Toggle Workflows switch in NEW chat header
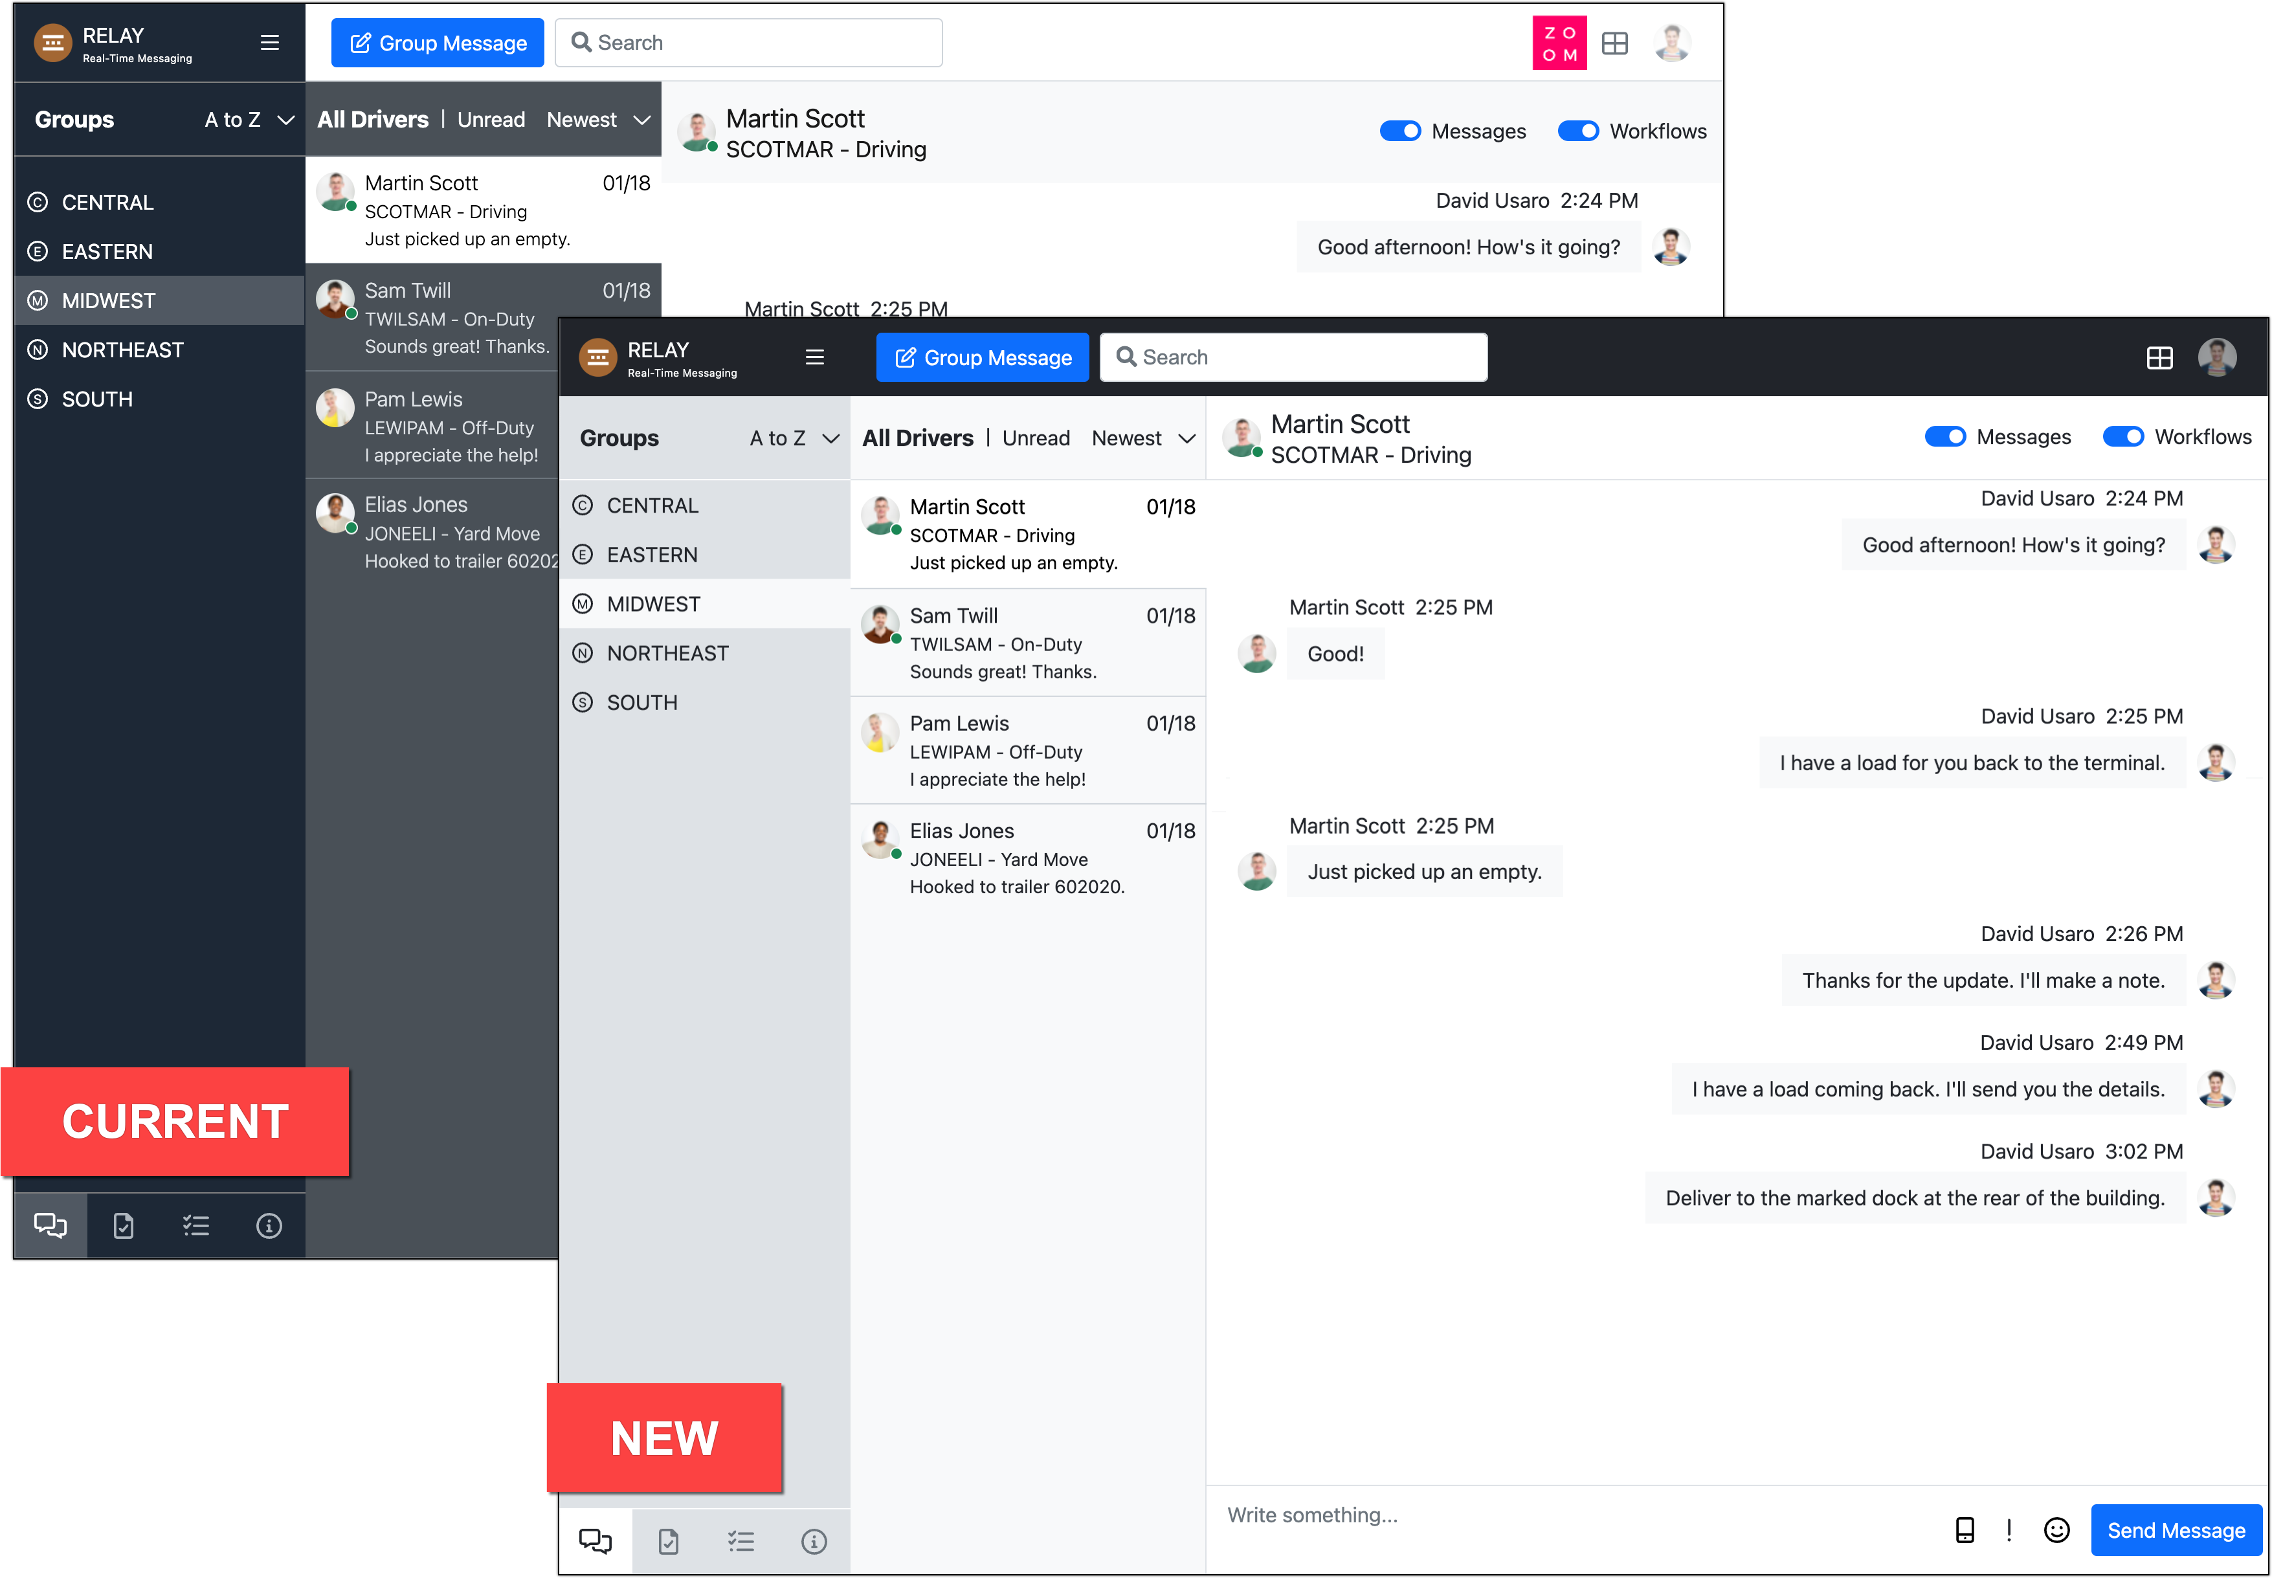The width and height of the screenshot is (2272, 1578). [x=2122, y=437]
